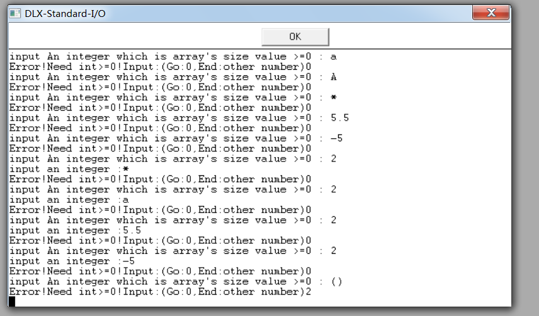
Task: Click the array size line ending in '()'
Action: [x=176, y=281]
